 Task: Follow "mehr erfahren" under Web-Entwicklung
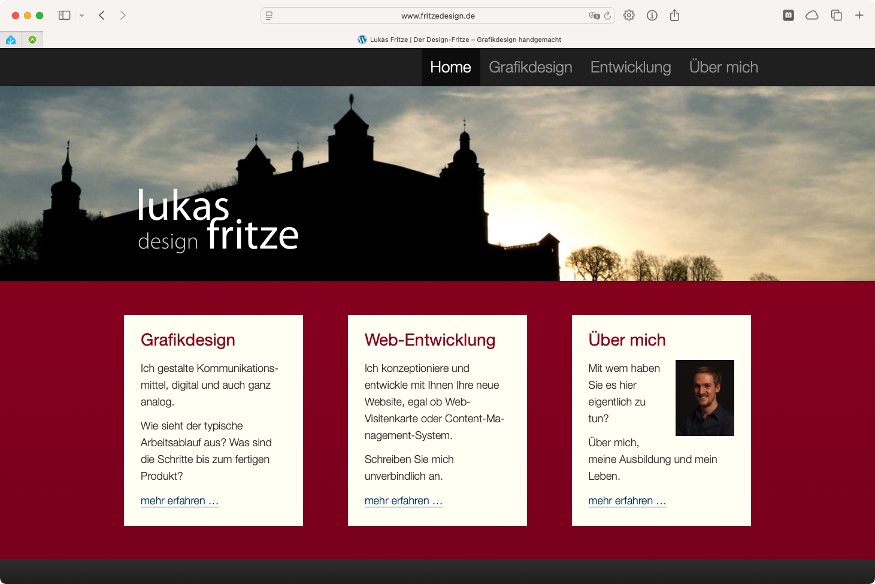click(404, 501)
